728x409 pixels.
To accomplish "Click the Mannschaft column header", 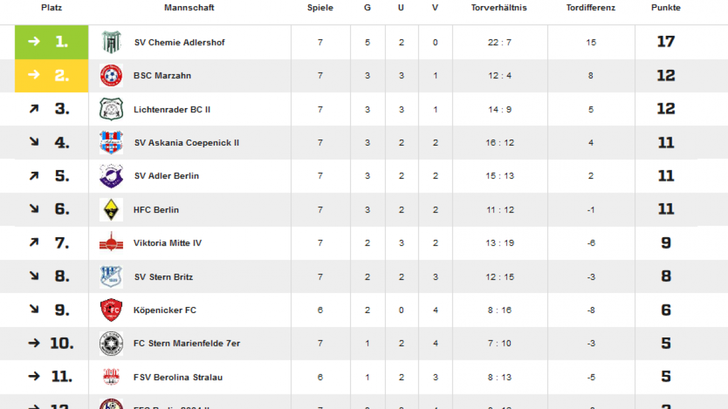I will [x=189, y=8].
